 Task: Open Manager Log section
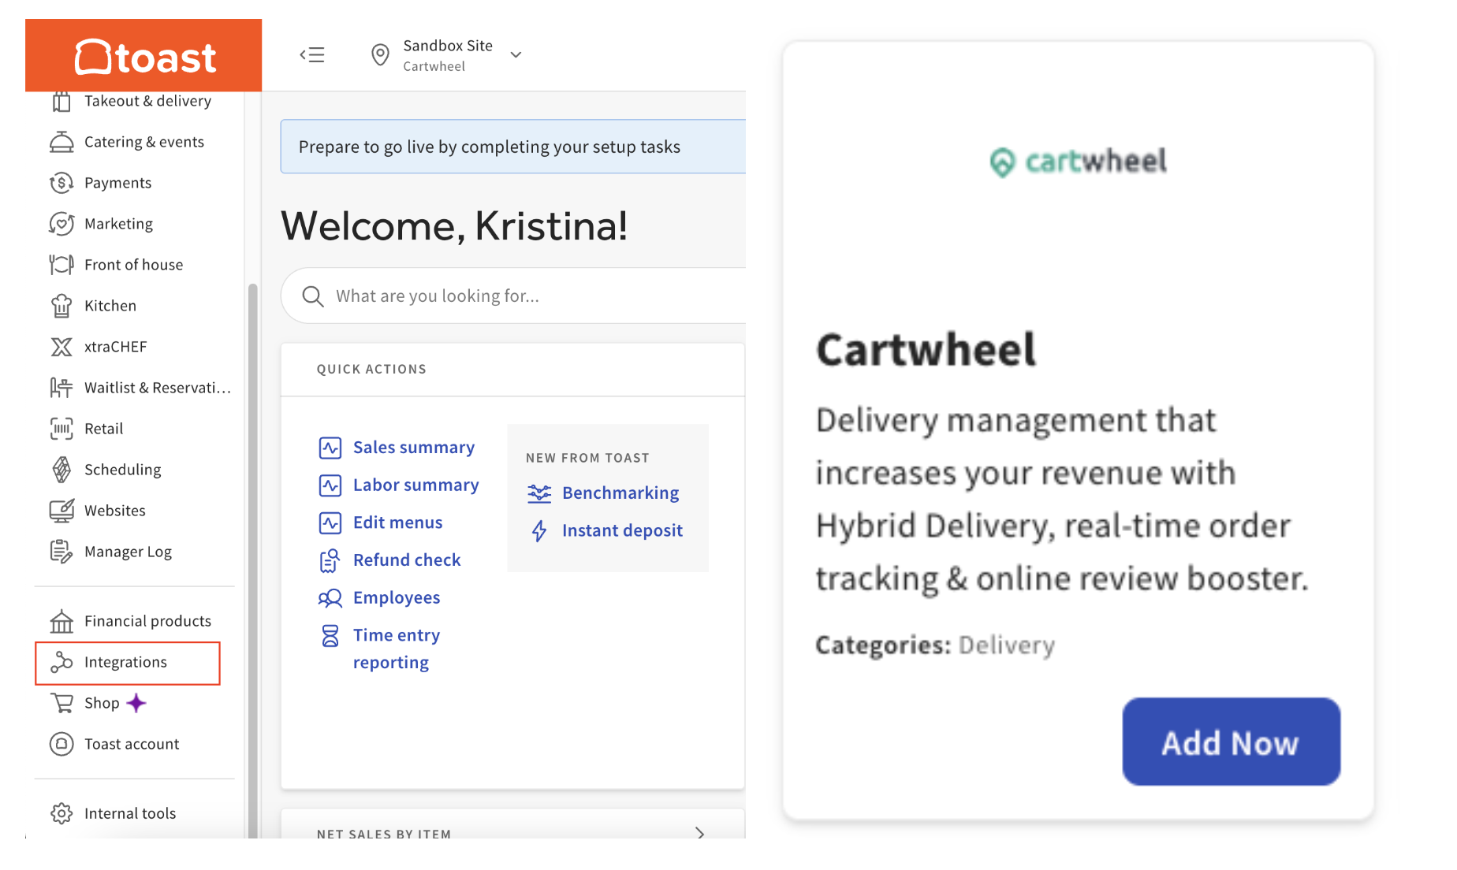[x=129, y=552]
